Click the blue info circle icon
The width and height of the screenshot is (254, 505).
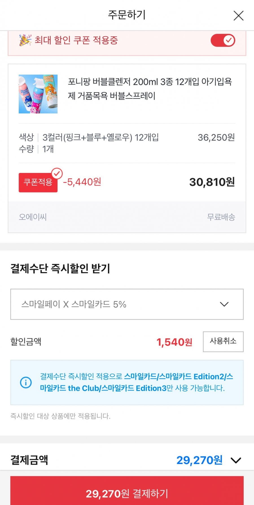pyautogui.click(x=26, y=383)
